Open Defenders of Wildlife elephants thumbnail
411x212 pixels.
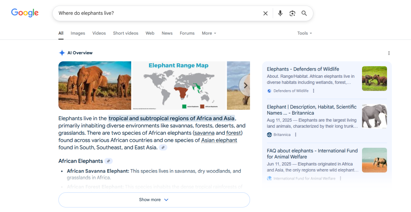click(374, 79)
